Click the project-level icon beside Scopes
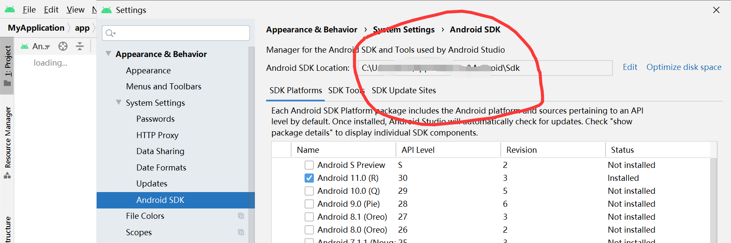 [x=241, y=232]
